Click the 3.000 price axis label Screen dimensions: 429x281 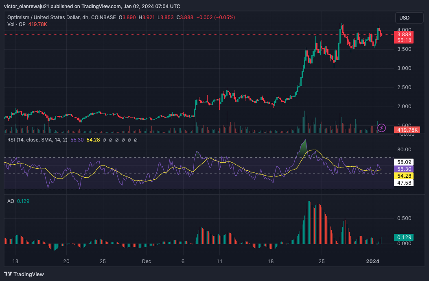tap(404, 68)
